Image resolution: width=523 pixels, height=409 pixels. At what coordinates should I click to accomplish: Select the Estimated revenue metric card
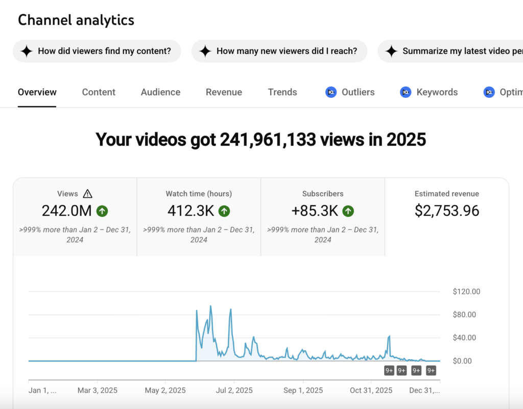(446, 217)
